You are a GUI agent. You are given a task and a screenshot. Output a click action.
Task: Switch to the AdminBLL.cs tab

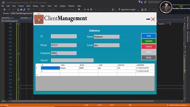(25, 18)
